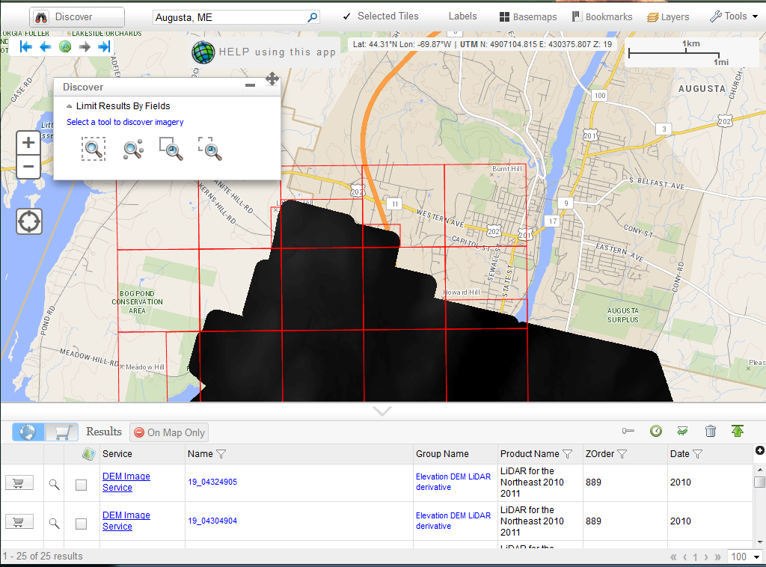The height and width of the screenshot is (567, 766).
Task: Toggle the Selected Tiles option
Action: 381,16
